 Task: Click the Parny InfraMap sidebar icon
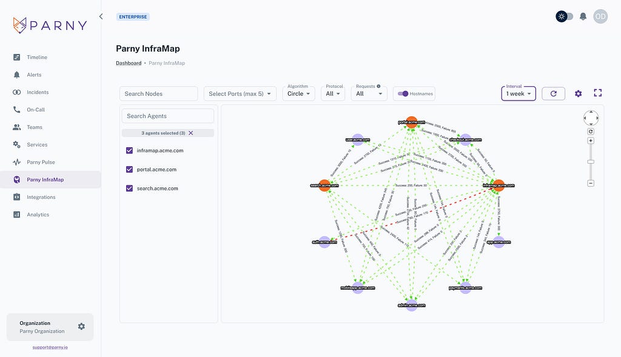16,179
